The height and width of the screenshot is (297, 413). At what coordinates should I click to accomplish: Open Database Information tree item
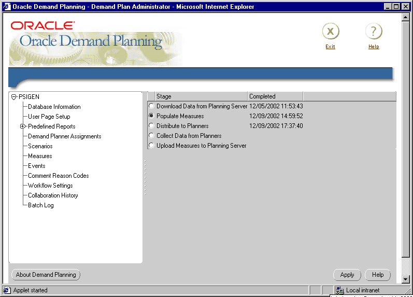(x=54, y=107)
